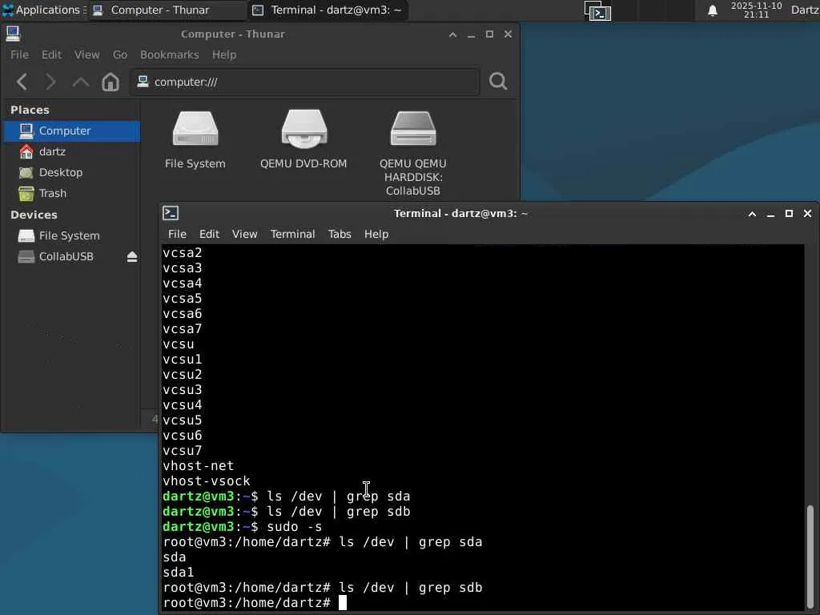Open Thunar Bookmarks menu
This screenshot has width=820, height=615.
[x=170, y=54]
